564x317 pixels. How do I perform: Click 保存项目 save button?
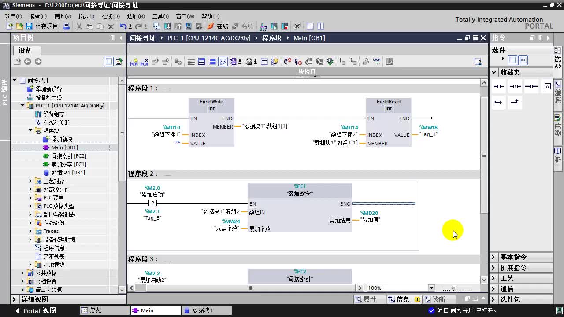point(42,26)
